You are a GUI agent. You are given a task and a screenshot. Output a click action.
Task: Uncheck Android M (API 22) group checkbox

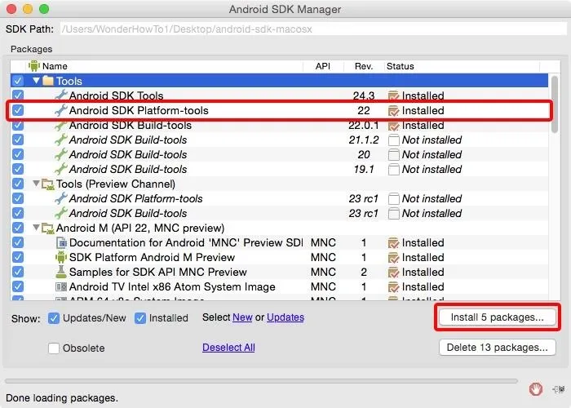point(17,228)
